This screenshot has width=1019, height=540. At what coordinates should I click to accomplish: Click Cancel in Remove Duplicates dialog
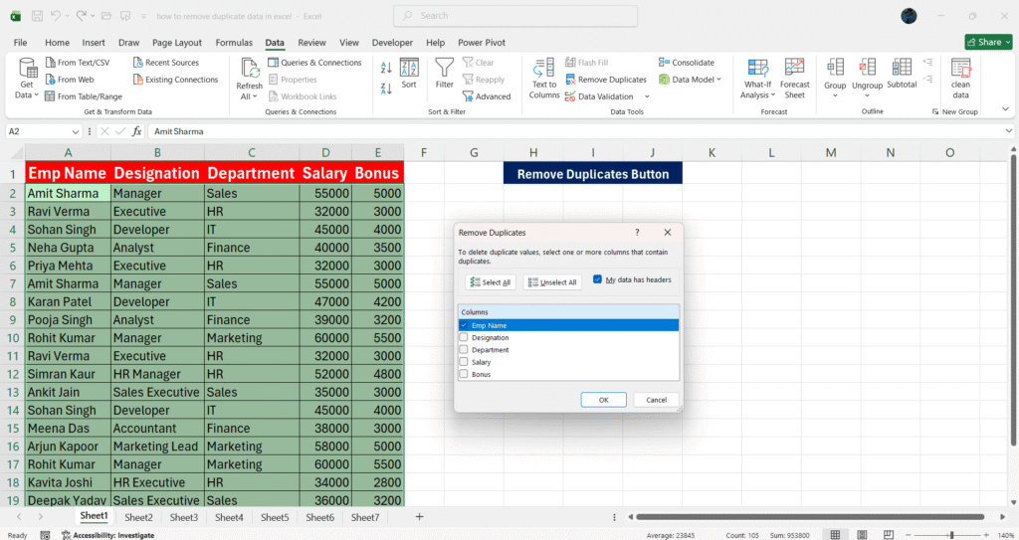[657, 400]
